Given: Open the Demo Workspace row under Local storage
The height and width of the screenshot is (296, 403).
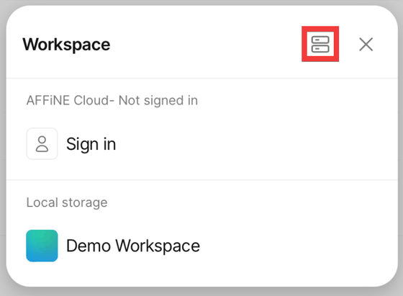Looking at the screenshot, I should click(202, 246).
